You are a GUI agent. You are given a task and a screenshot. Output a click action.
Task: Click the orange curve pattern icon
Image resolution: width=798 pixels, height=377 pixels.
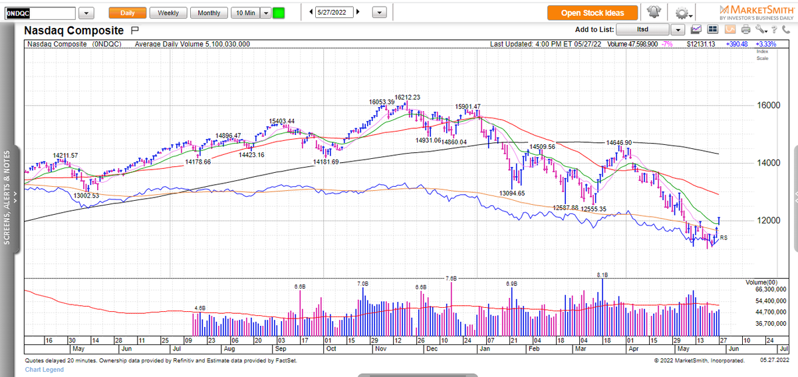tap(730, 29)
